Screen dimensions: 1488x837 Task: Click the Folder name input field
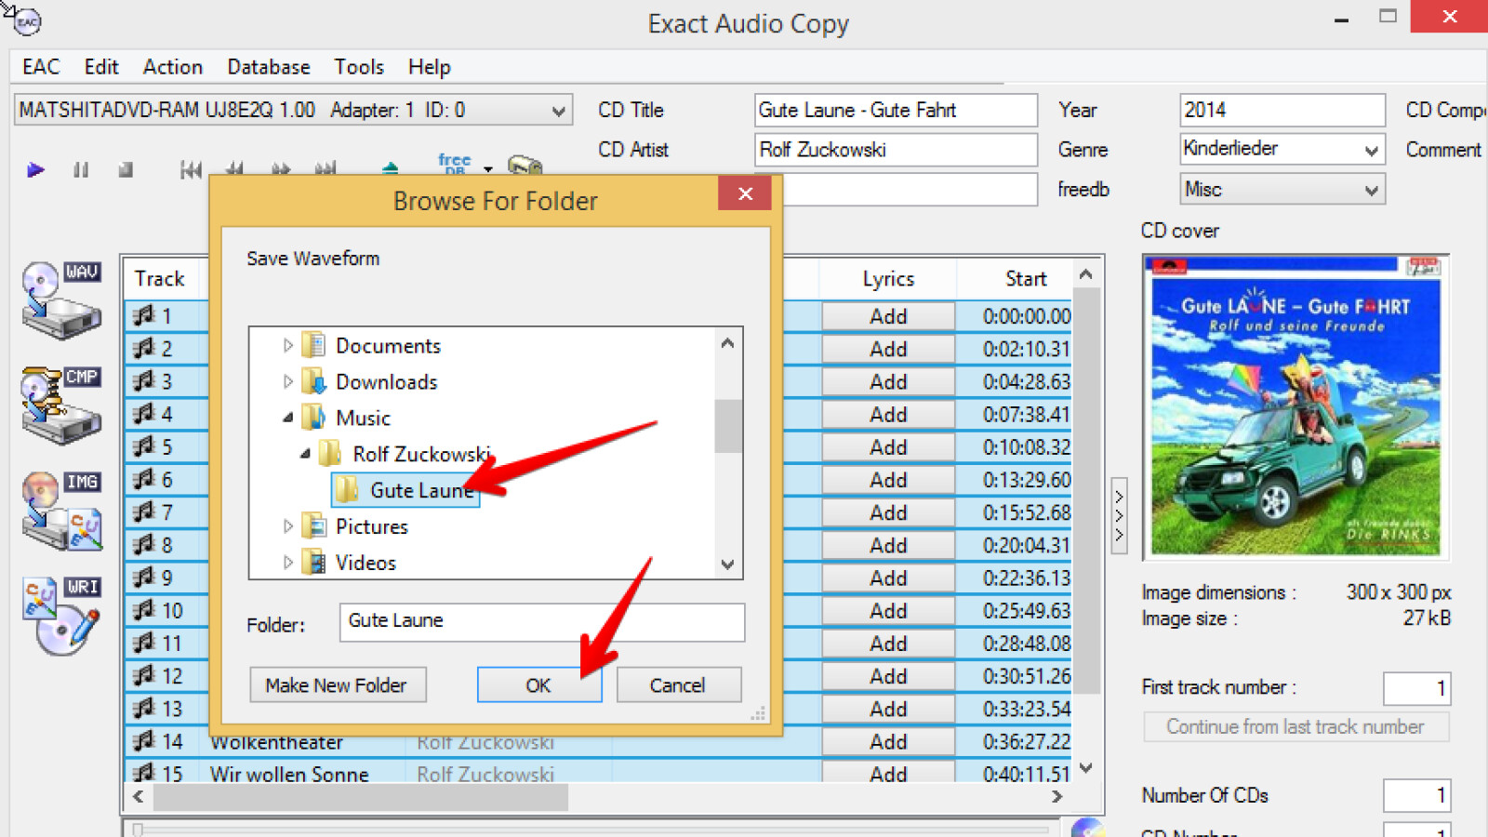coord(542,621)
